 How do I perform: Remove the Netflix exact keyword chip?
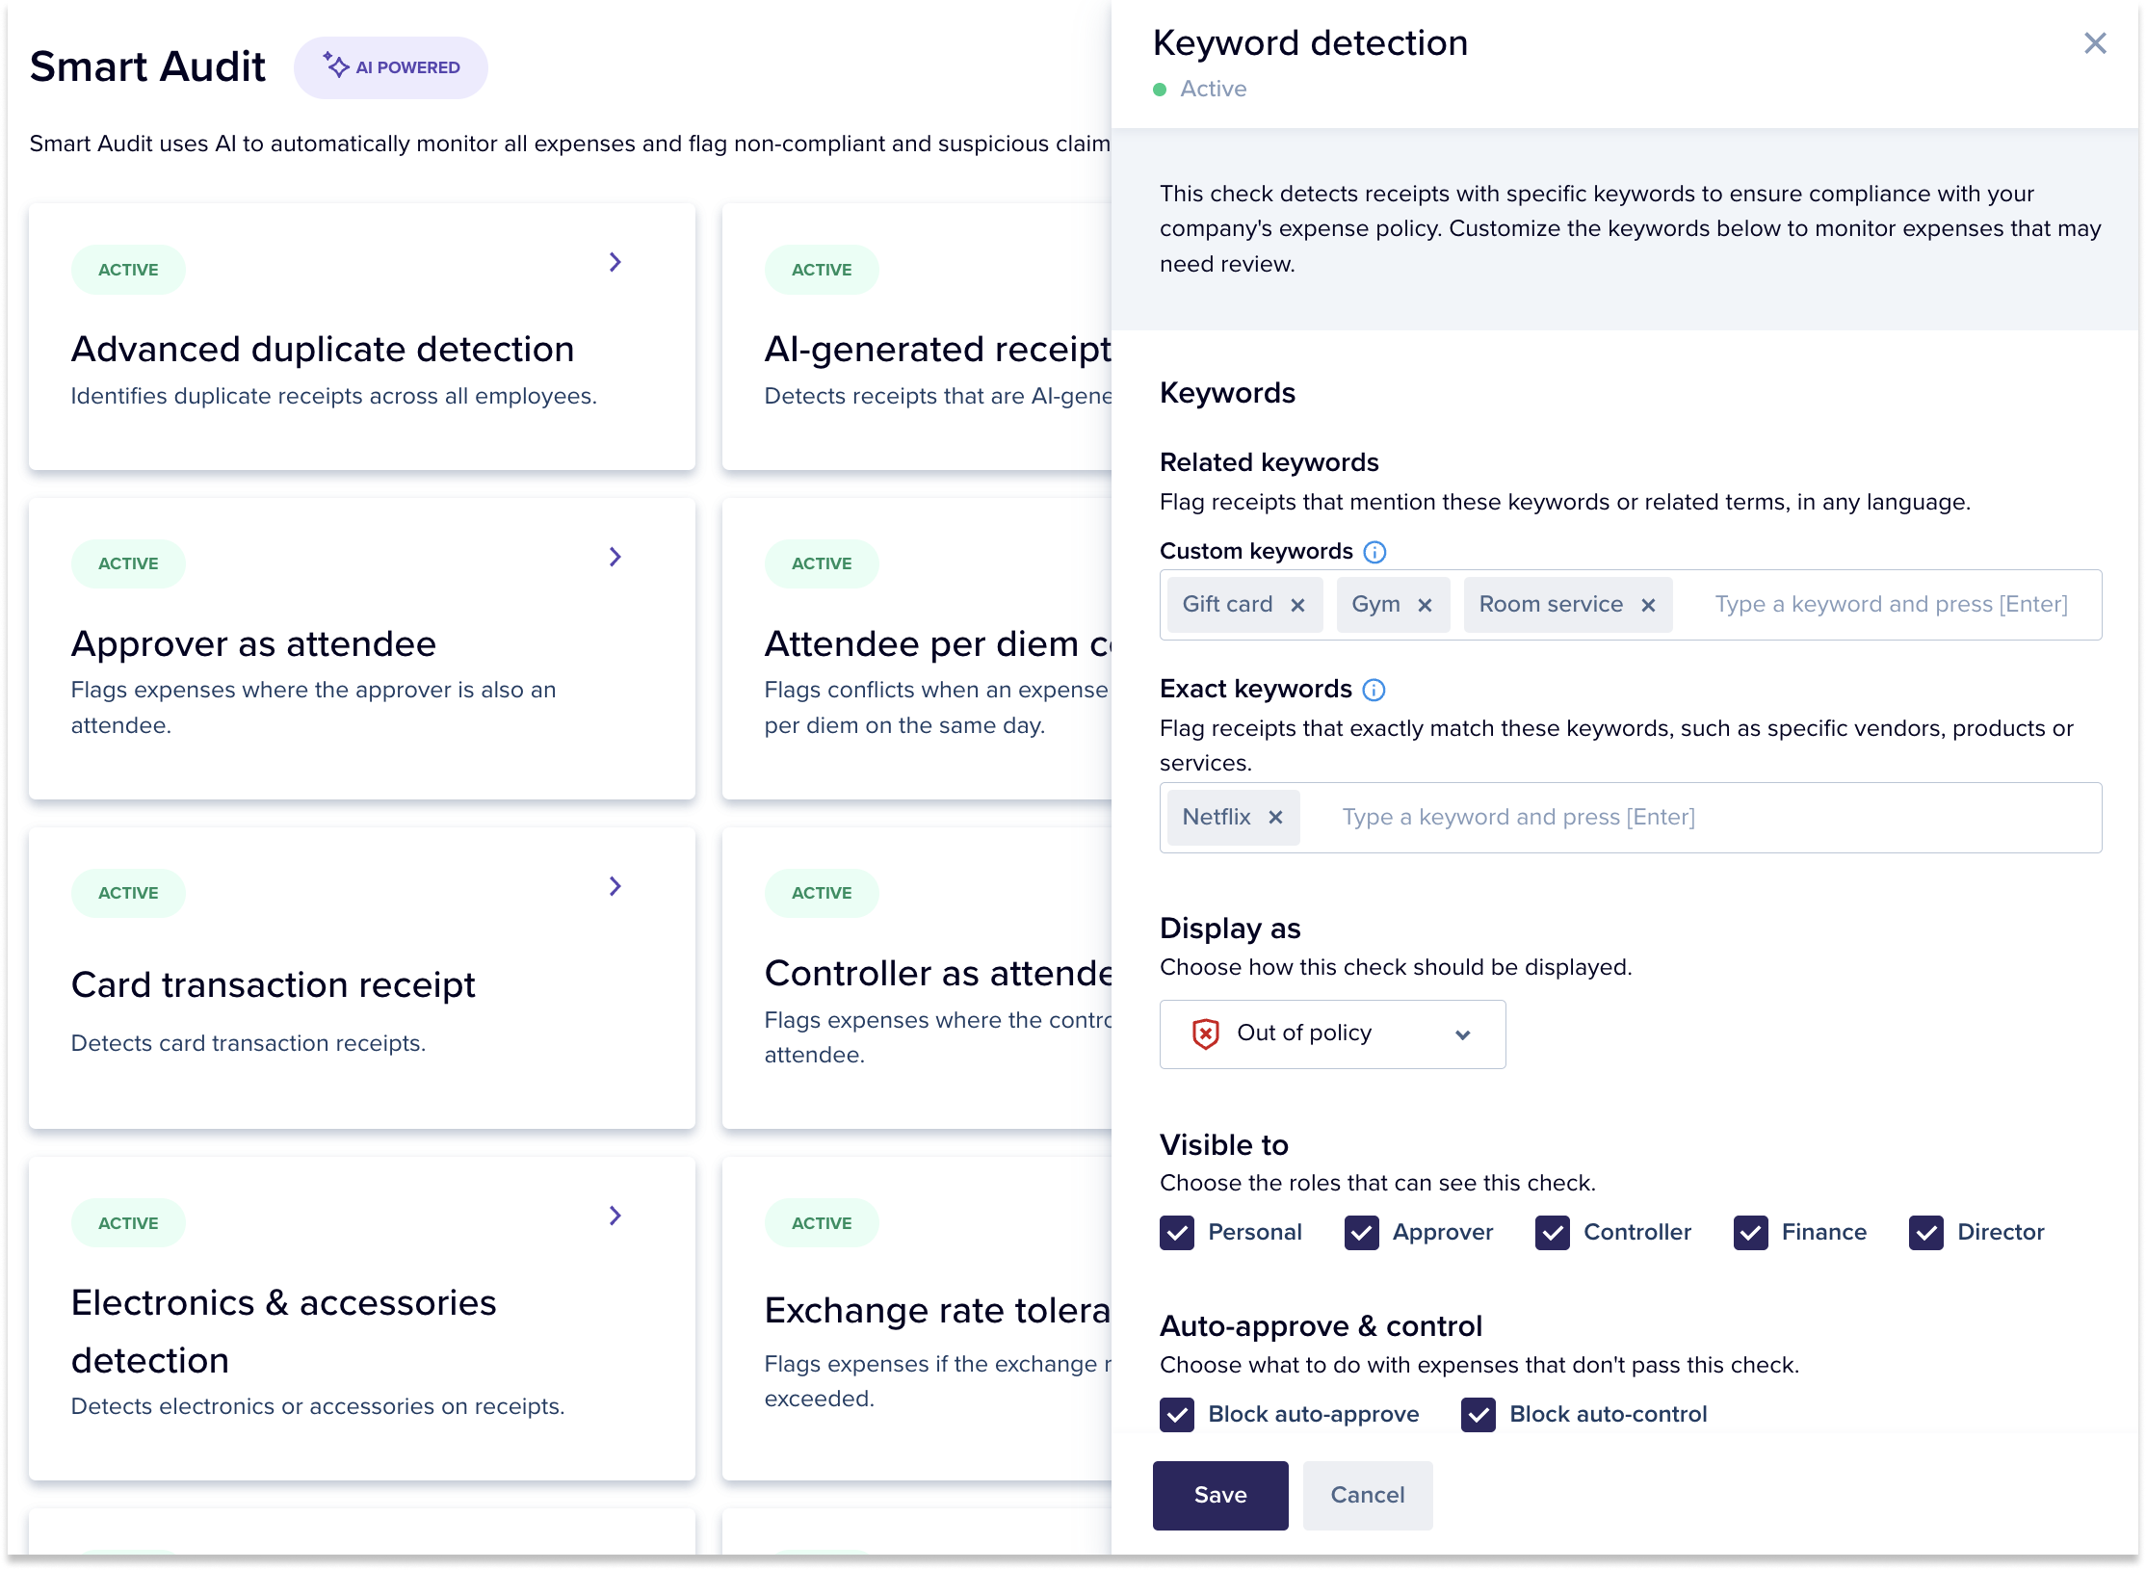tap(1275, 817)
